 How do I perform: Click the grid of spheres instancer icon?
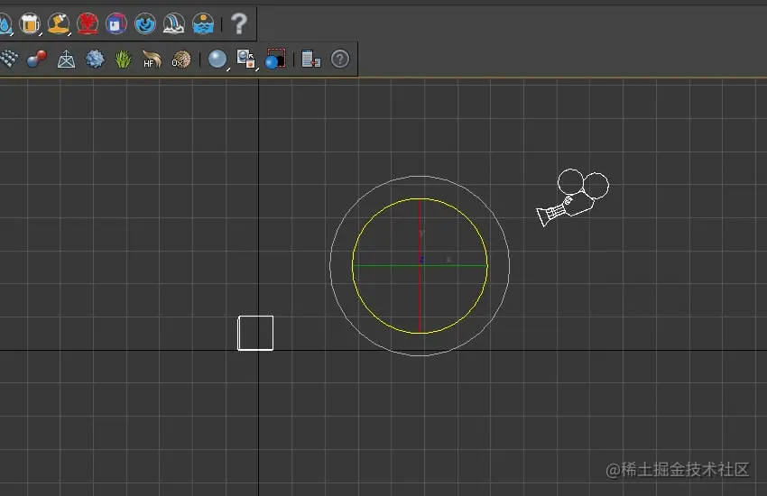8,60
